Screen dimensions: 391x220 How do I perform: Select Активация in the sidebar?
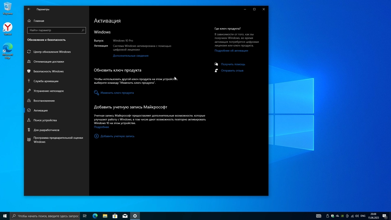tap(40, 110)
